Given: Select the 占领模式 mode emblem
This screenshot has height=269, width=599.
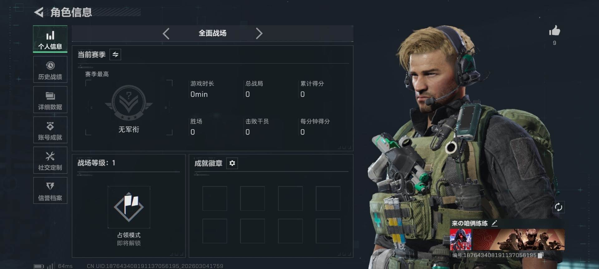Looking at the screenshot, I should (129, 207).
